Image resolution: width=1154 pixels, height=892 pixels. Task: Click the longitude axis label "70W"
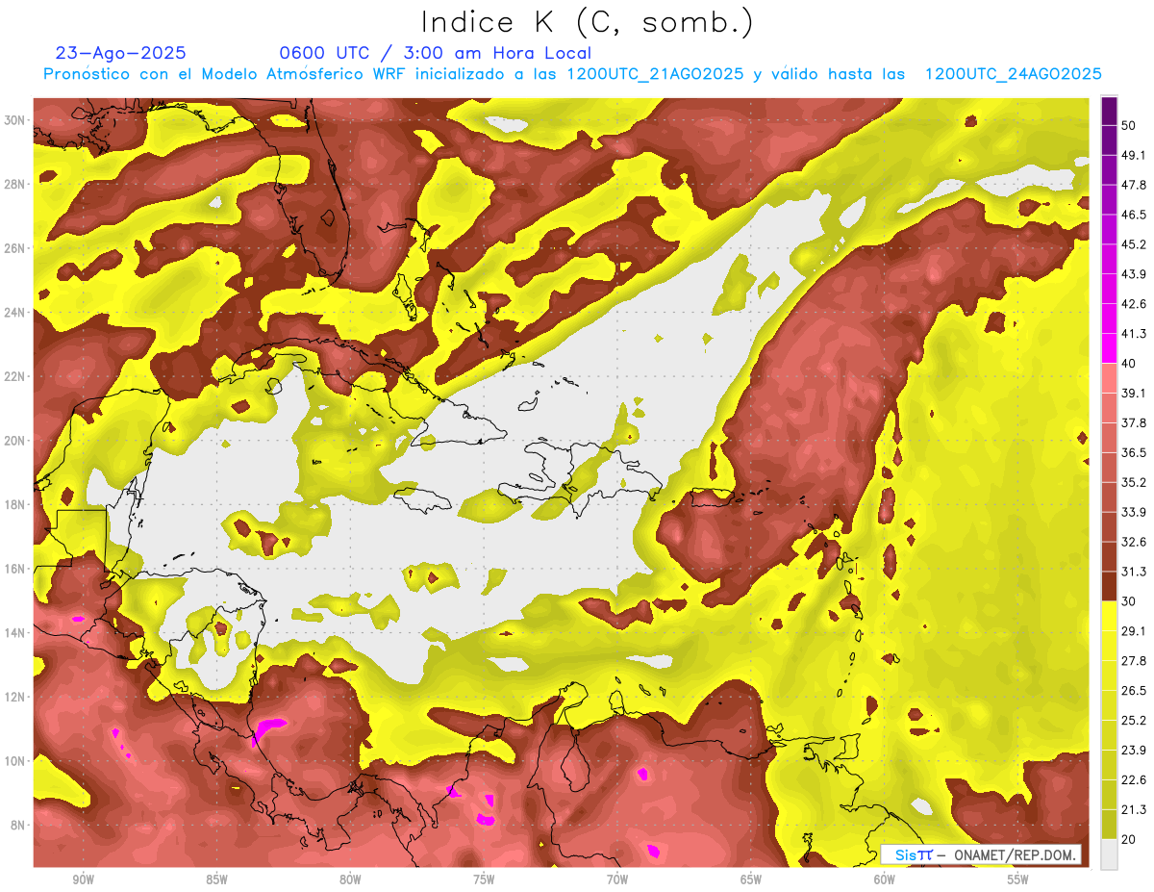point(617,879)
